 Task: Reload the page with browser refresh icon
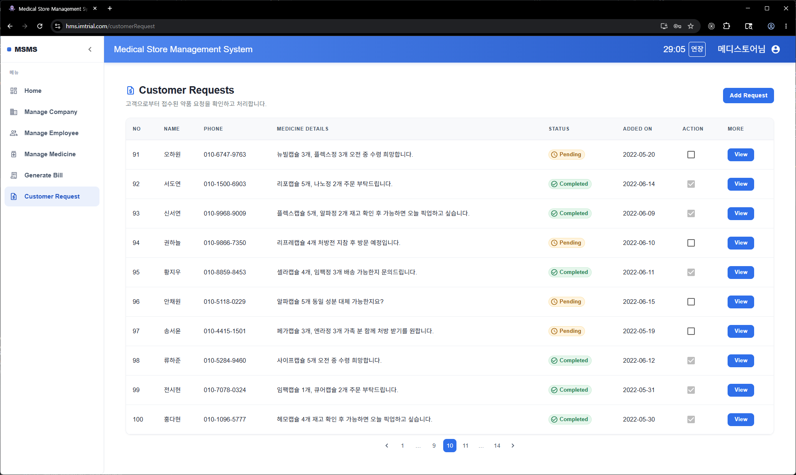[40, 26]
